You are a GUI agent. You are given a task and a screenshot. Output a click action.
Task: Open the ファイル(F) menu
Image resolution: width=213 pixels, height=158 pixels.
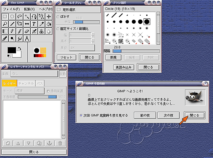(11, 9)
